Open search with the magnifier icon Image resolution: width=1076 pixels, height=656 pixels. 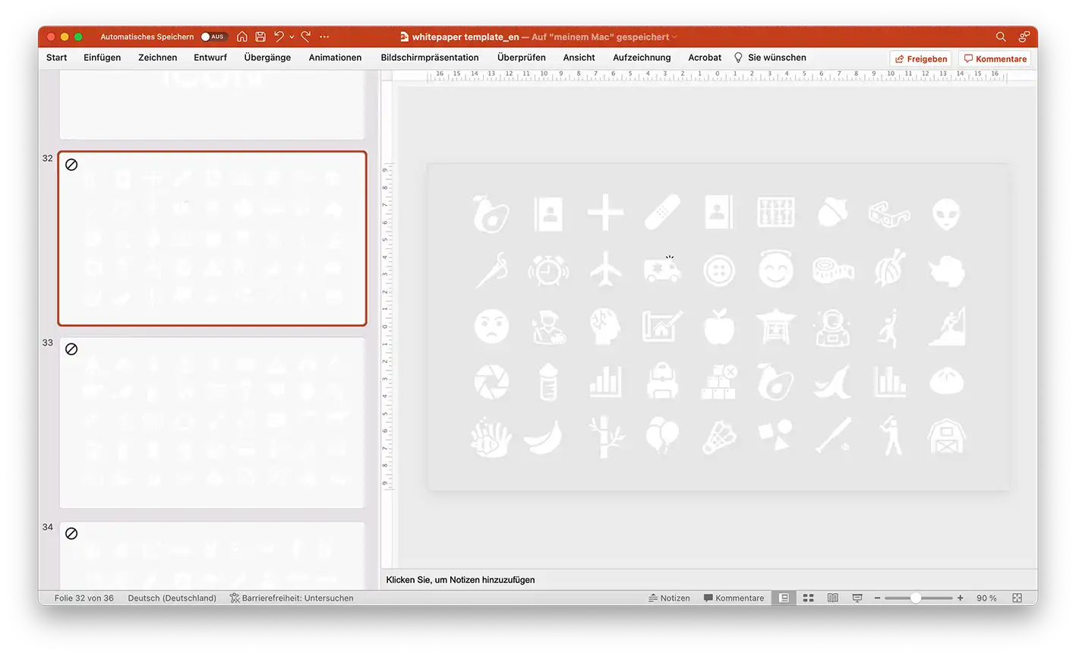tap(1001, 36)
